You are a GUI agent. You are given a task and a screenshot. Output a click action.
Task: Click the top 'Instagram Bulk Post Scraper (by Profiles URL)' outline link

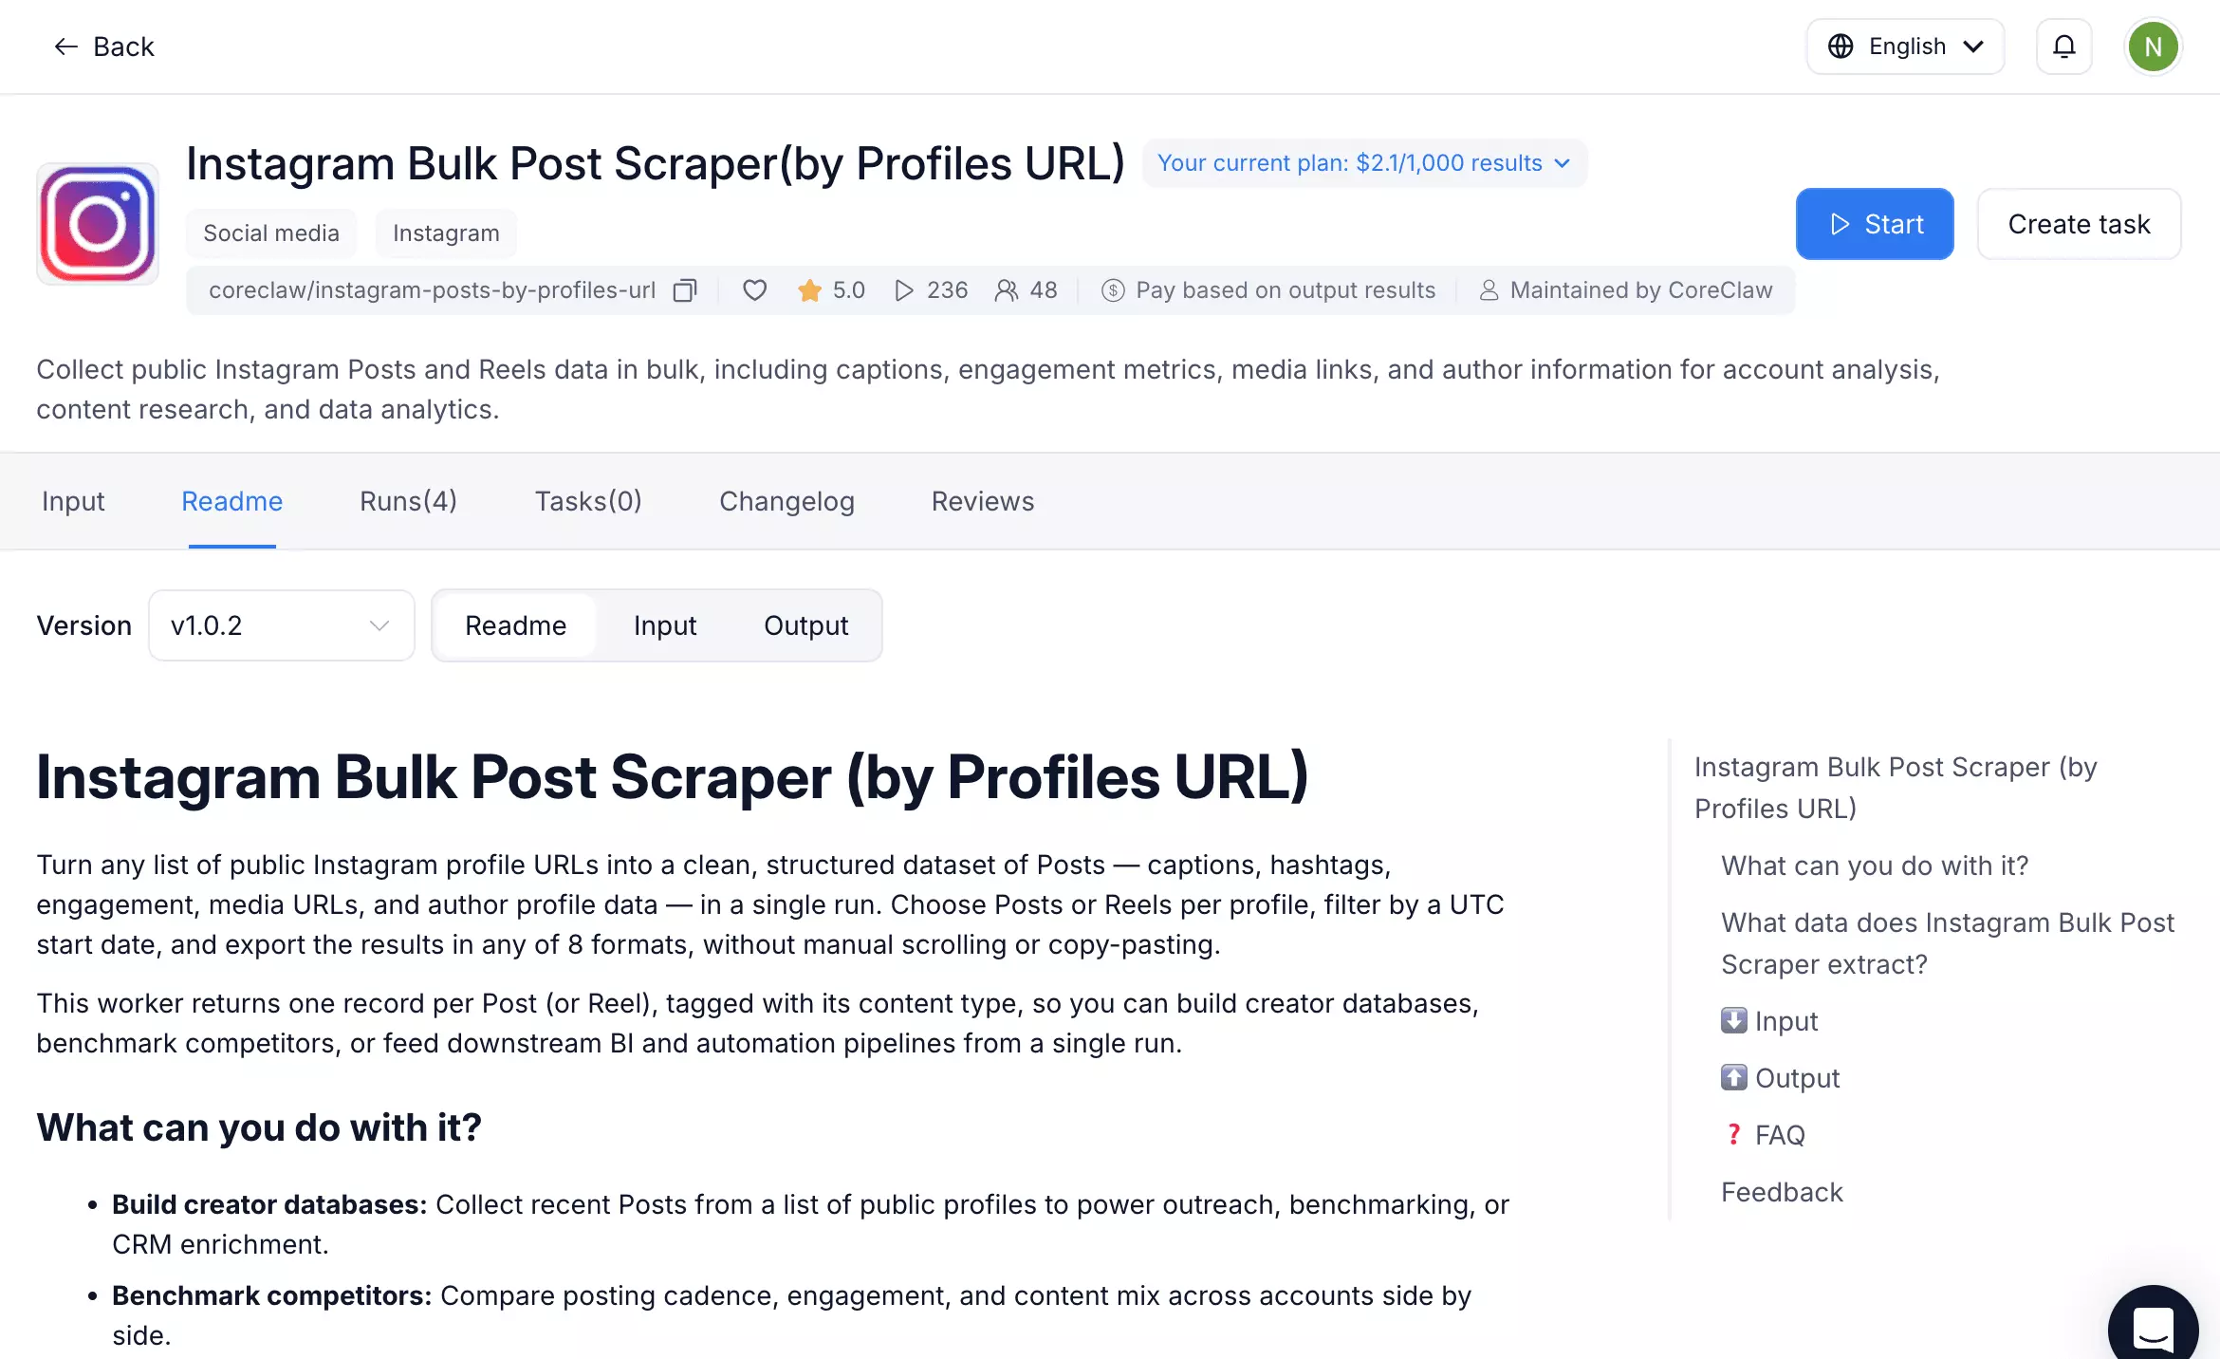click(x=1896, y=788)
